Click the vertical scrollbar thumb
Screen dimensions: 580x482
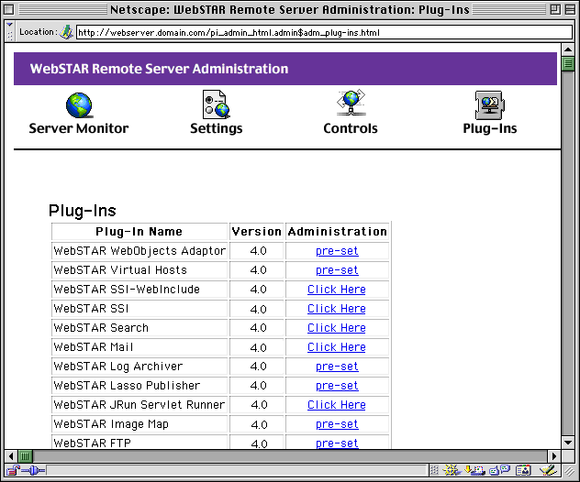pos(568,63)
